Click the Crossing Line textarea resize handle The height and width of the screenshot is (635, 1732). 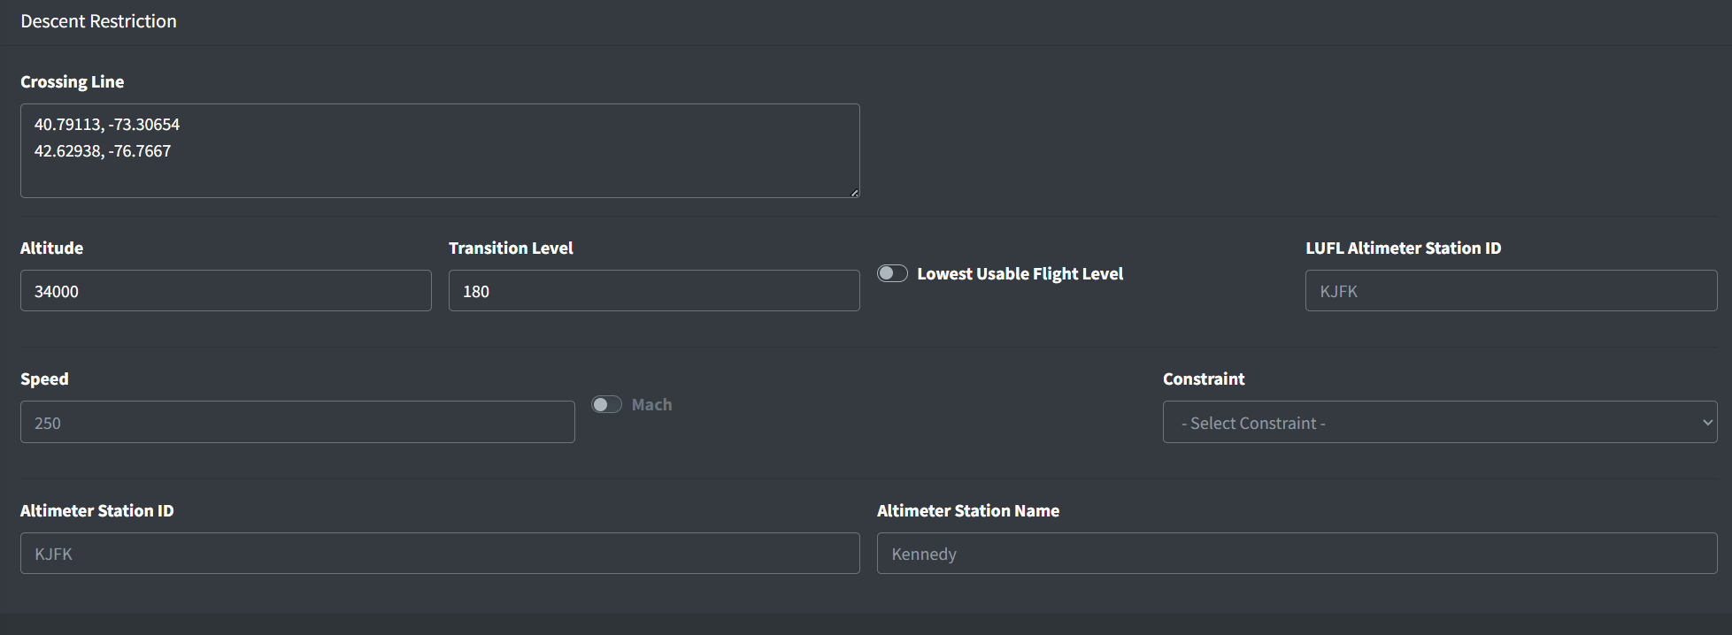[x=854, y=192]
